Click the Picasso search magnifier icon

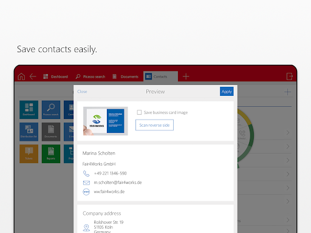tap(78, 76)
